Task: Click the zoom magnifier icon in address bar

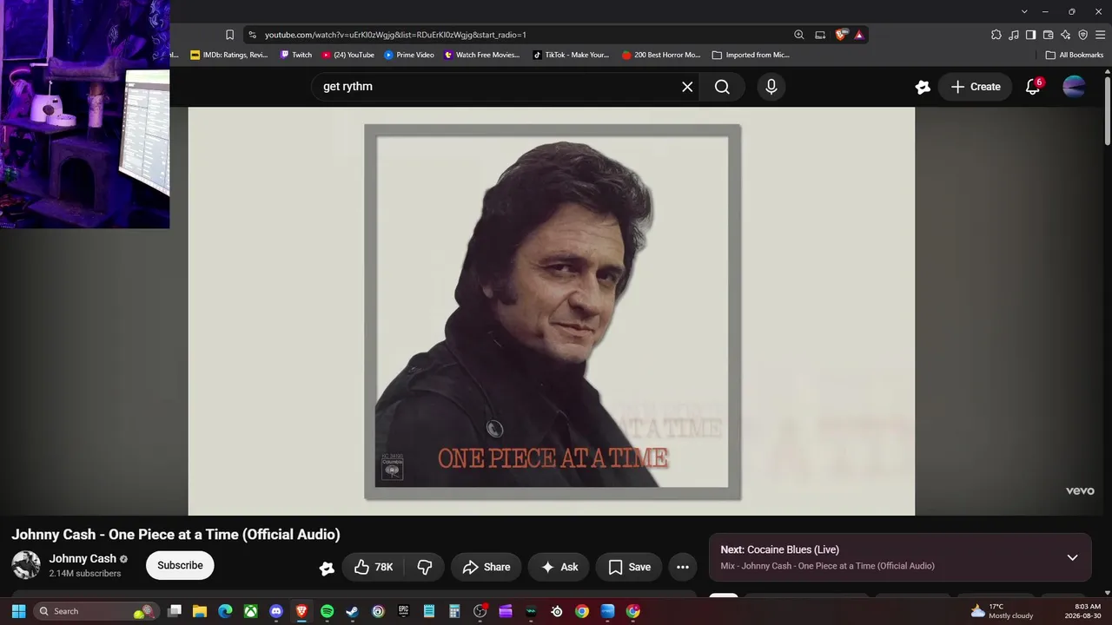Action: coord(799,35)
